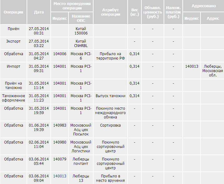Image resolution: width=224 pixels, height=184 pixels.
Task: Open the 140013 index link
Action: tap(59, 176)
